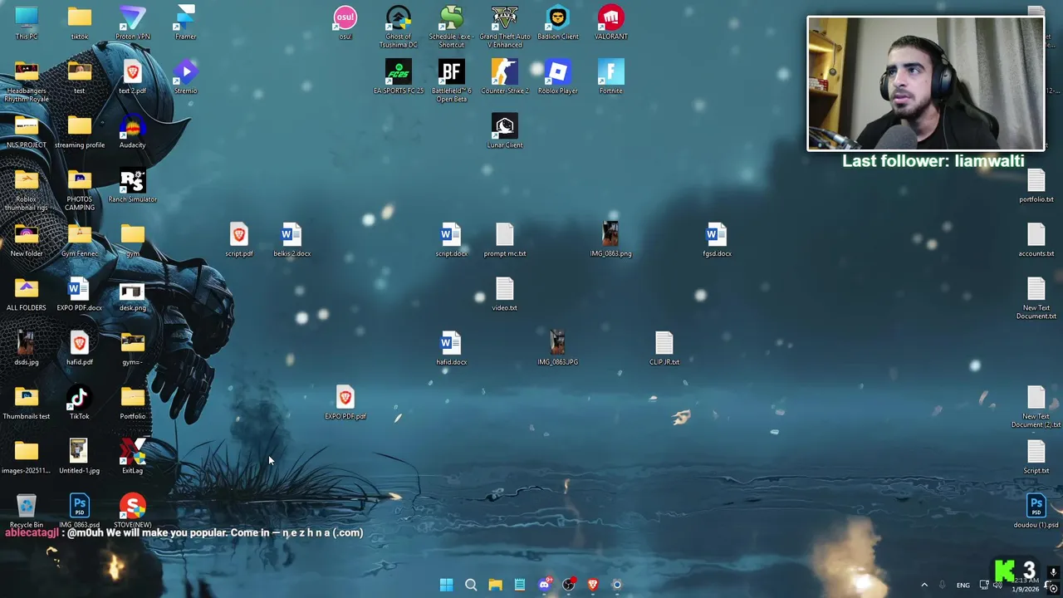Image resolution: width=1063 pixels, height=598 pixels.
Task: Select the IMG_0863.png image
Action: coord(611,239)
